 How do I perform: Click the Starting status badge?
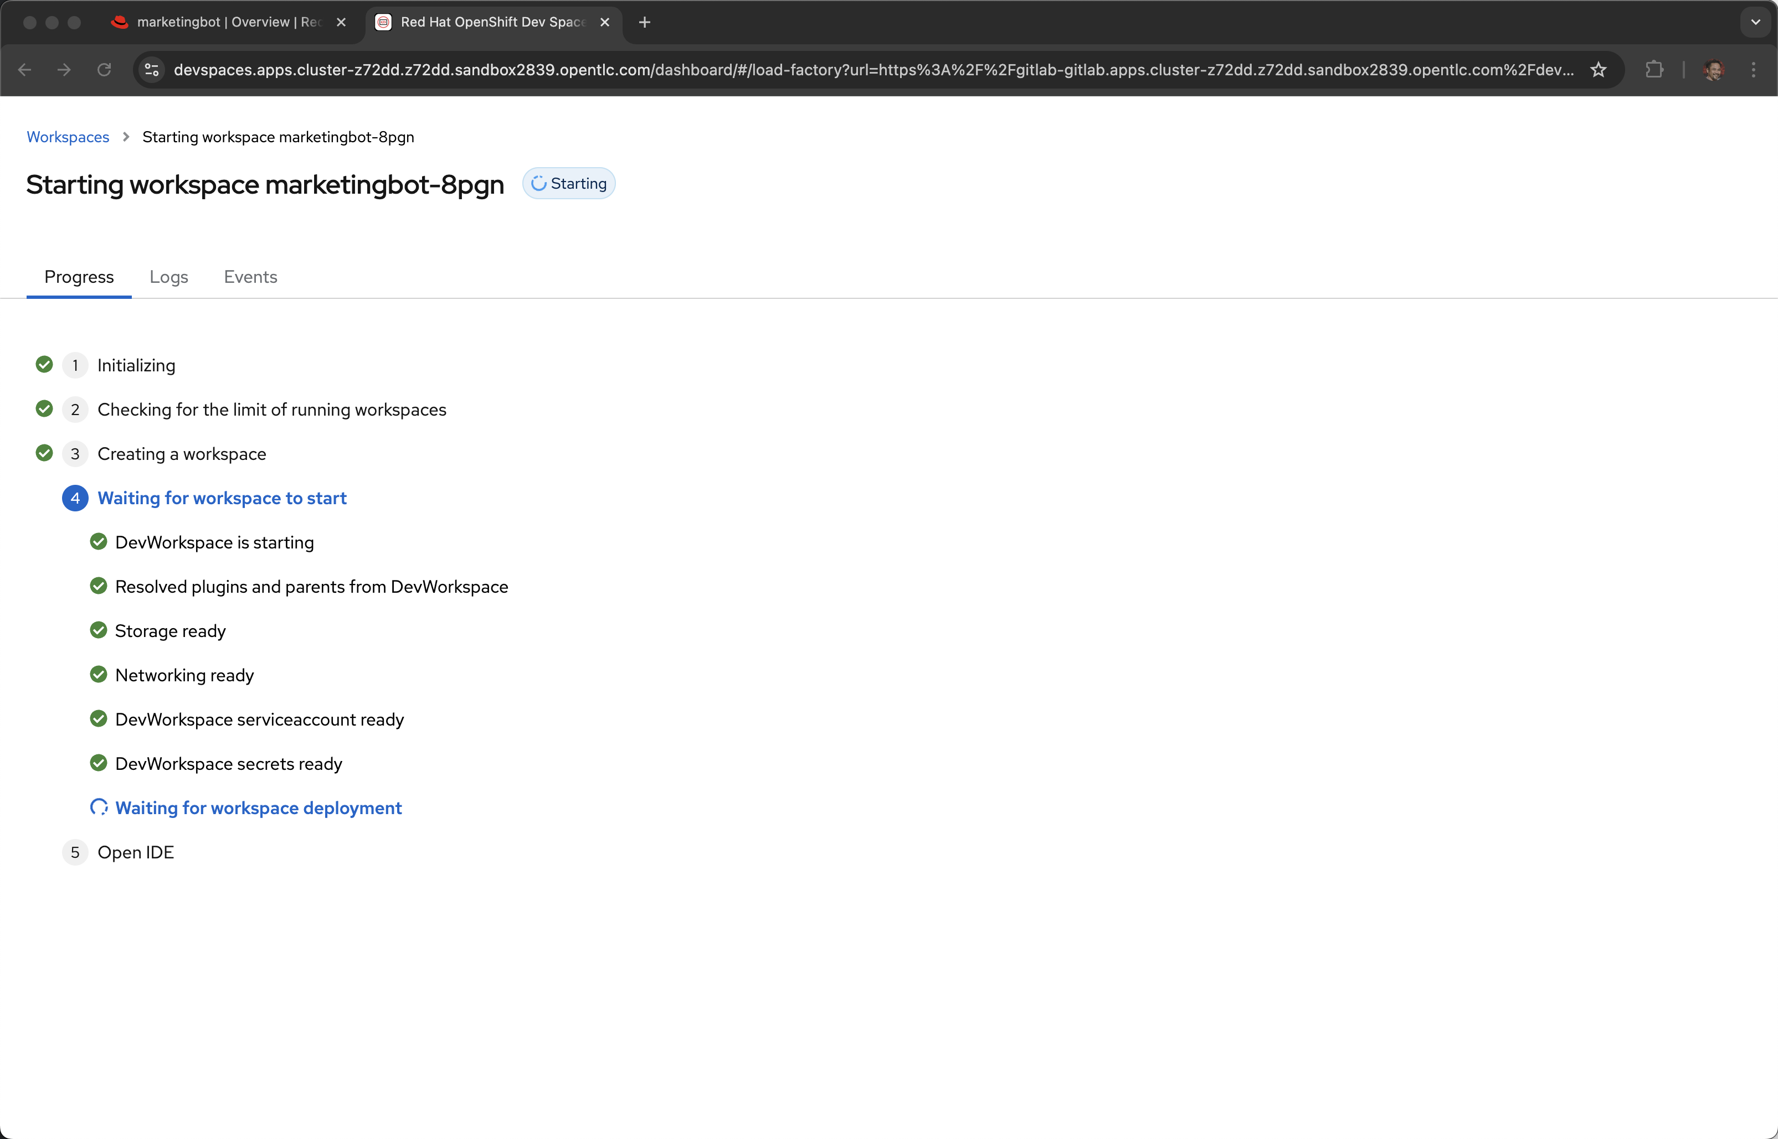[x=568, y=183]
